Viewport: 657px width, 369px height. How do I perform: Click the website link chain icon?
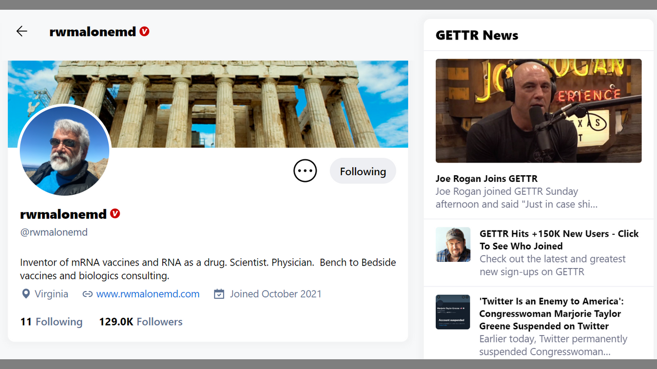(88, 294)
